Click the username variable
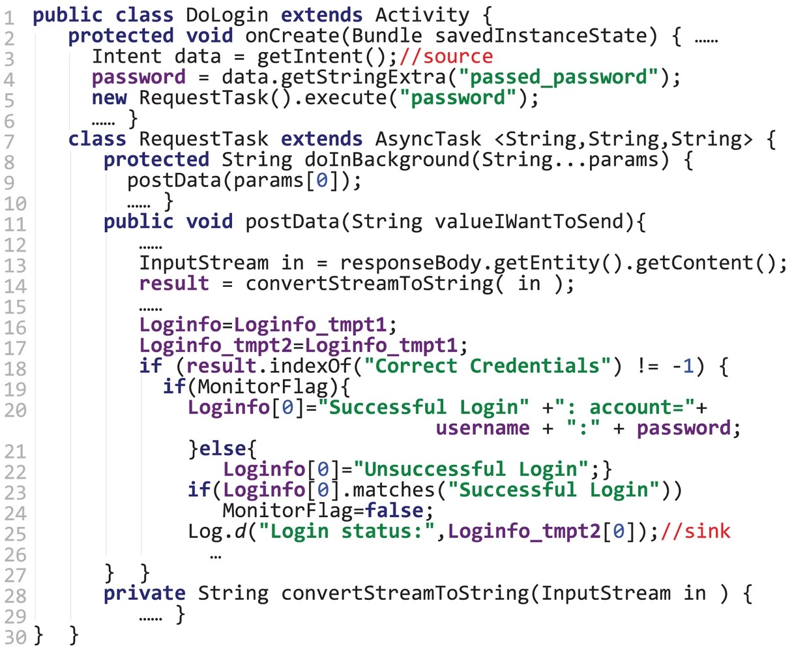This screenshot has height=652, width=792. click(482, 428)
